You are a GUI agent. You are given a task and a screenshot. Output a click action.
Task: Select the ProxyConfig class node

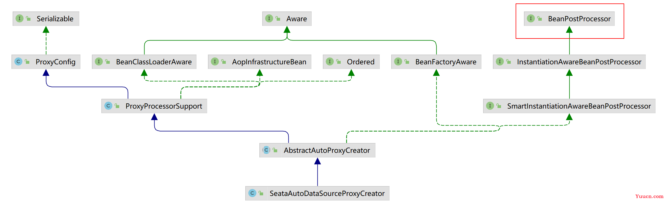click(46, 62)
